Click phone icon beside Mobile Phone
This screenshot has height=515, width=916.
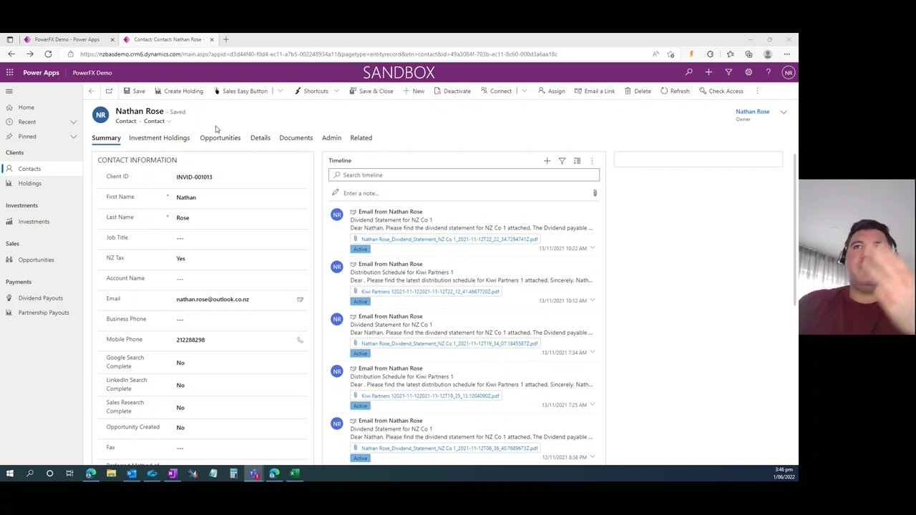pos(300,340)
